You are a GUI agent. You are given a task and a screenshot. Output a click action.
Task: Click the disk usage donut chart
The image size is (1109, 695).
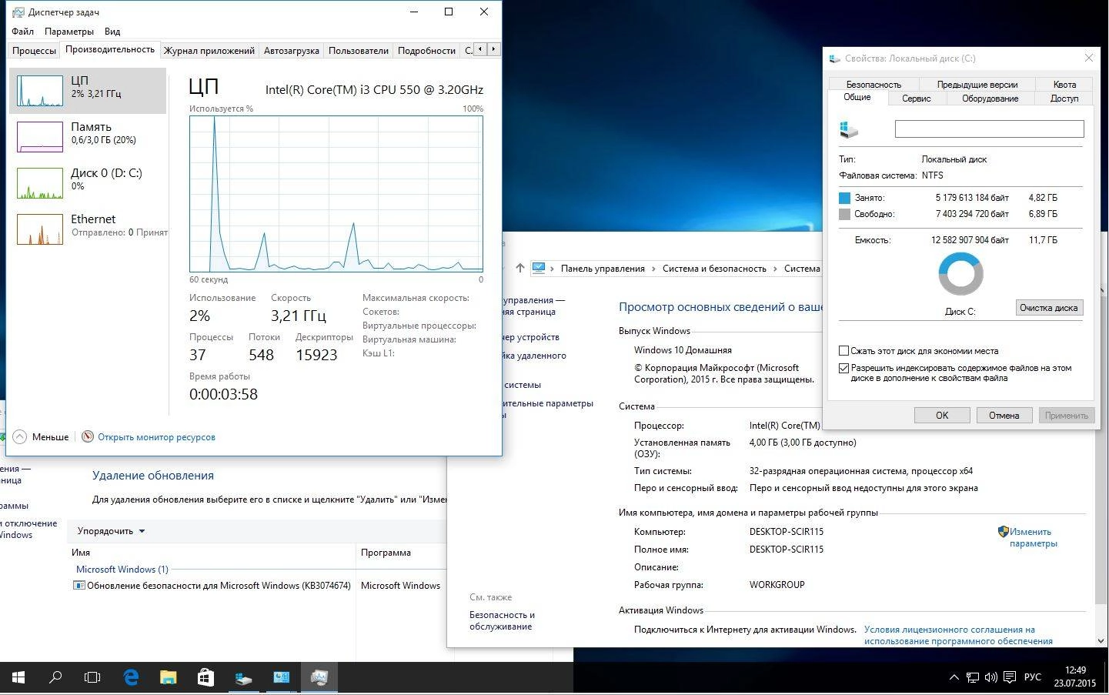pos(960,273)
